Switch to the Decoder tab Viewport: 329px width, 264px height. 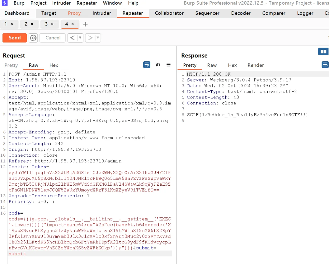(241, 13)
